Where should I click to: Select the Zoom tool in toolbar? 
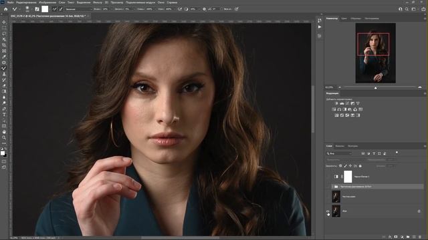[4, 138]
